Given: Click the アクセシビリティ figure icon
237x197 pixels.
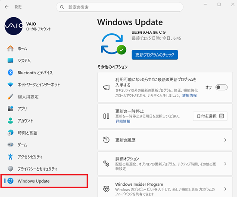Looking at the screenshot, I should click(10, 156).
